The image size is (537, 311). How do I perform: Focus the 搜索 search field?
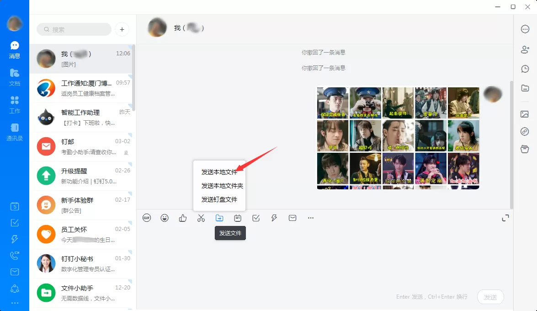74,29
